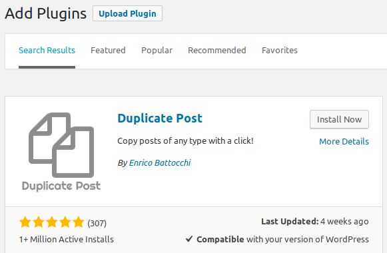Image resolution: width=387 pixels, height=253 pixels.
Task: Open author Enrico Battocchi's link
Action: [x=160, y=162]
